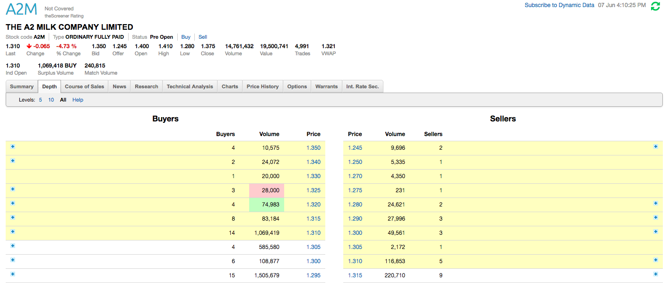
Task: Click the Trades value 4,991
Action: click(302, 46)
